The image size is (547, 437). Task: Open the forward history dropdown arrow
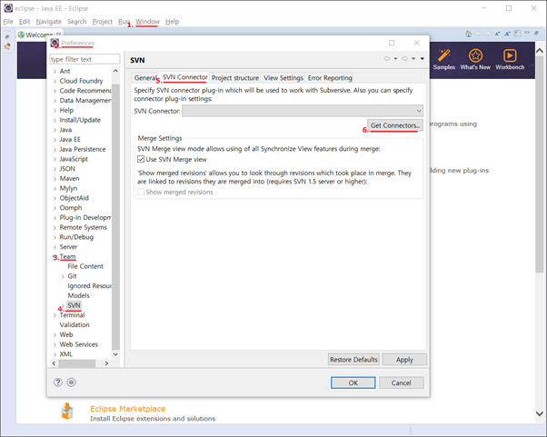pyautogui.click(x=413, y=58)
